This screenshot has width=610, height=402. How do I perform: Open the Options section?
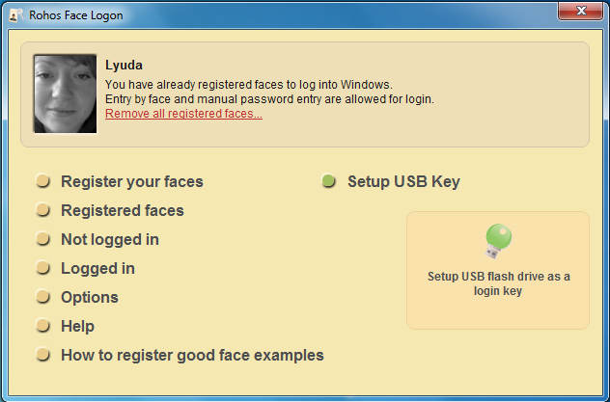[89, 297]
